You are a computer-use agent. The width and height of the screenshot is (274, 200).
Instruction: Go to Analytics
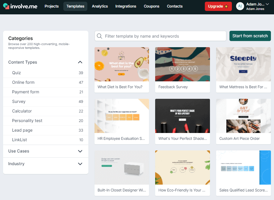tap(100, 6)
